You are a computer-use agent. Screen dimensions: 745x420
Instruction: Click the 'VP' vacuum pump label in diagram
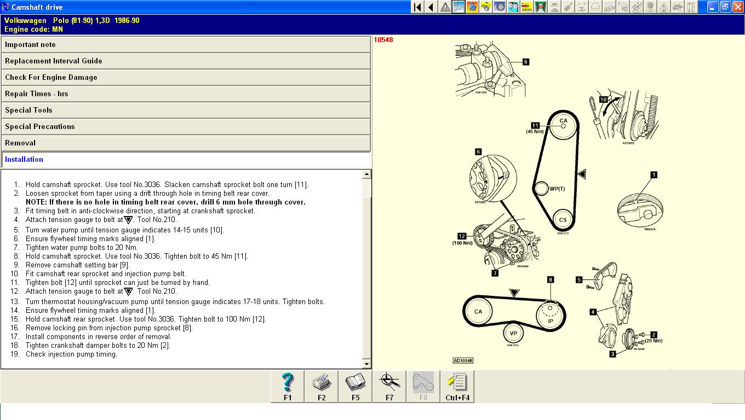coord(513,333)
